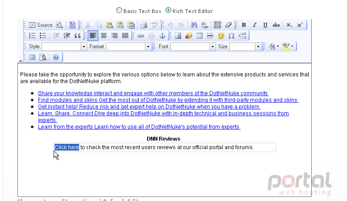Toggle Underline formatting
This screenshot has width=347, height=201.
(265, 25)
